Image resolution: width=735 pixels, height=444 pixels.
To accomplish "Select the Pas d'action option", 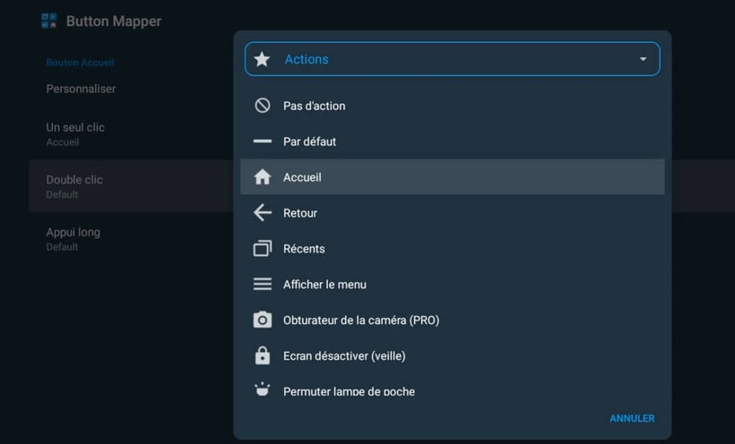I will [x=453, y=106].
